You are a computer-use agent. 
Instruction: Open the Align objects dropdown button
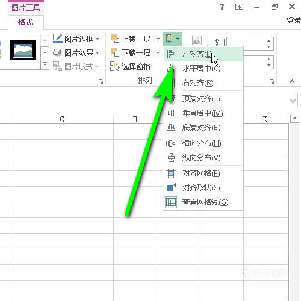[x=173, y=39]
